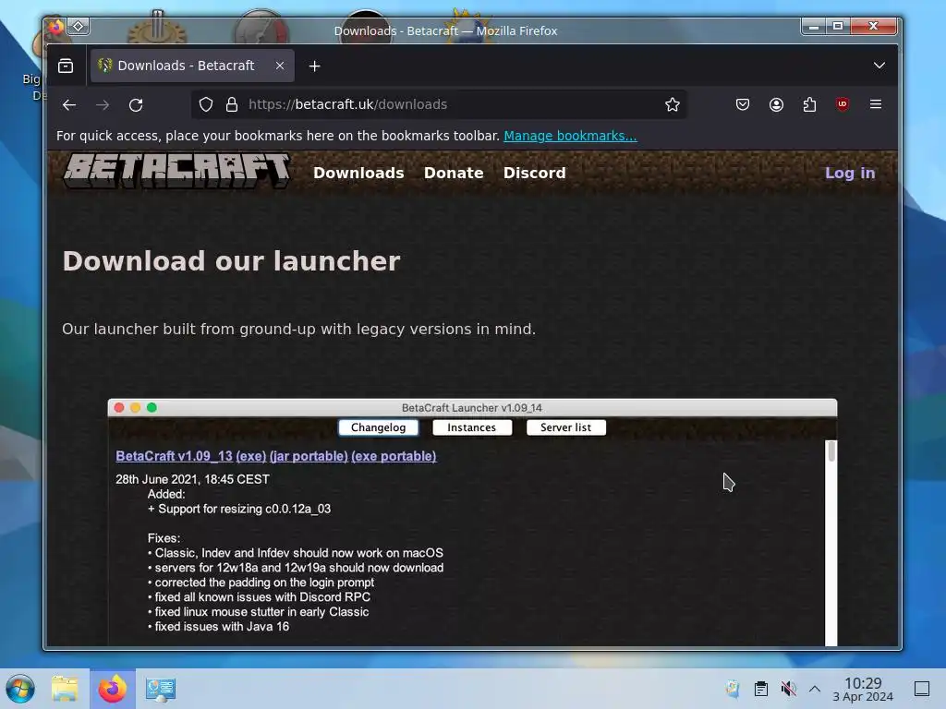The width and height of the screenshot is (946, 709).
Task: Click the Downloads - Betacraft tab
Action: tap(192, 66)
